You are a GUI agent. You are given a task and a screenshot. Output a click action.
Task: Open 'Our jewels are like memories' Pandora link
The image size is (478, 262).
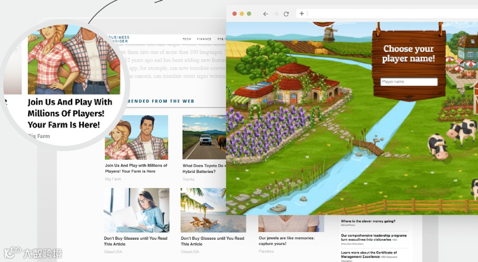[287, 241]
